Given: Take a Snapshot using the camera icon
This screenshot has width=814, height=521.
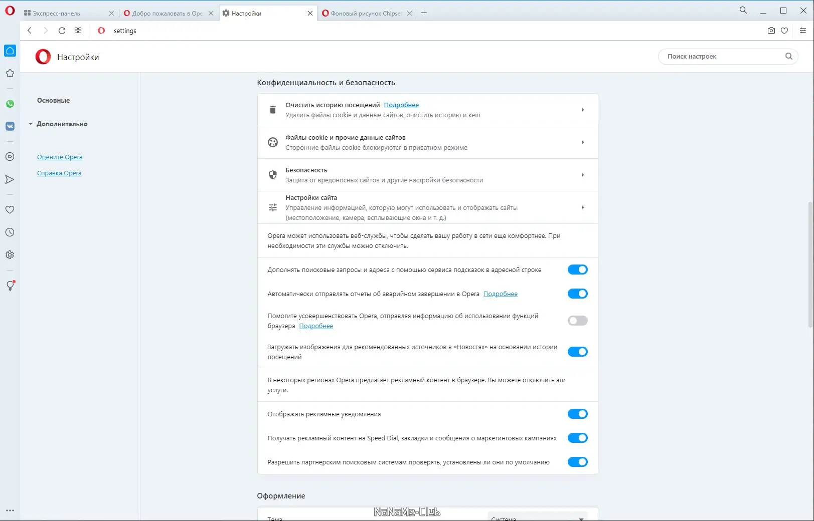Looking at the screenshot, I should (x=771, y=31).
